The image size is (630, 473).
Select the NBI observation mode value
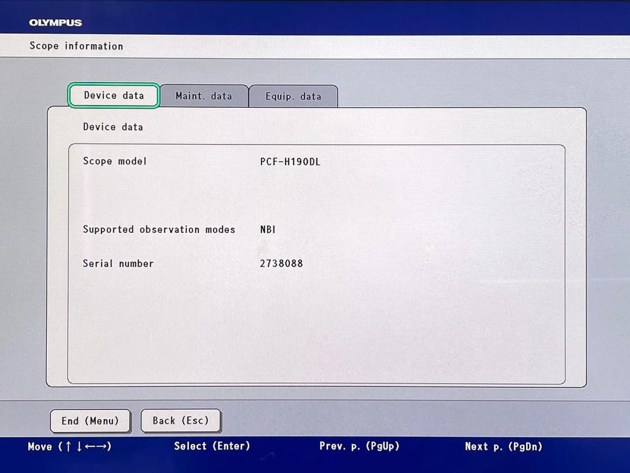tap(268, 229)
